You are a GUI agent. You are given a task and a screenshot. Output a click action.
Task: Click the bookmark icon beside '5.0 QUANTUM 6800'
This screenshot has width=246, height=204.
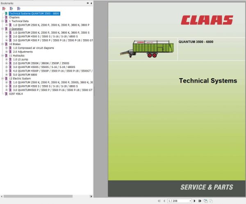(x=10, y=75)
